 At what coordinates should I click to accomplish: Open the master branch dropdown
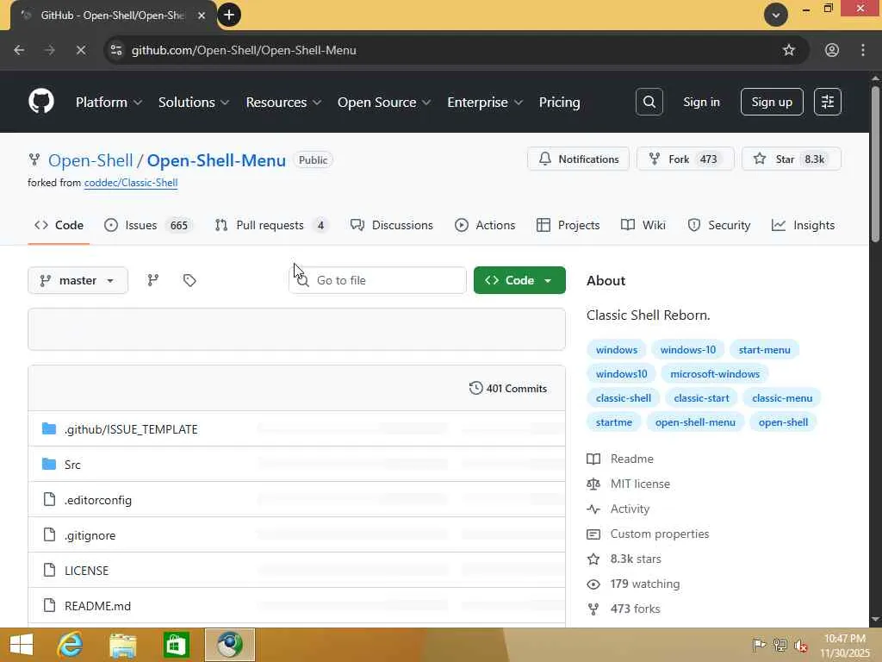coord(78,280)
